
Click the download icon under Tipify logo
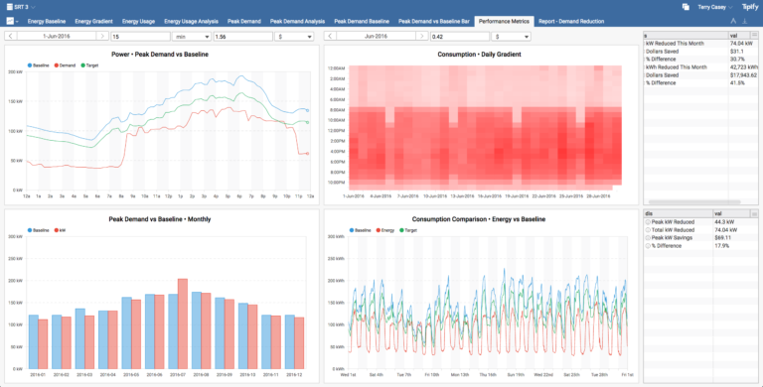[x=744, y=22]
